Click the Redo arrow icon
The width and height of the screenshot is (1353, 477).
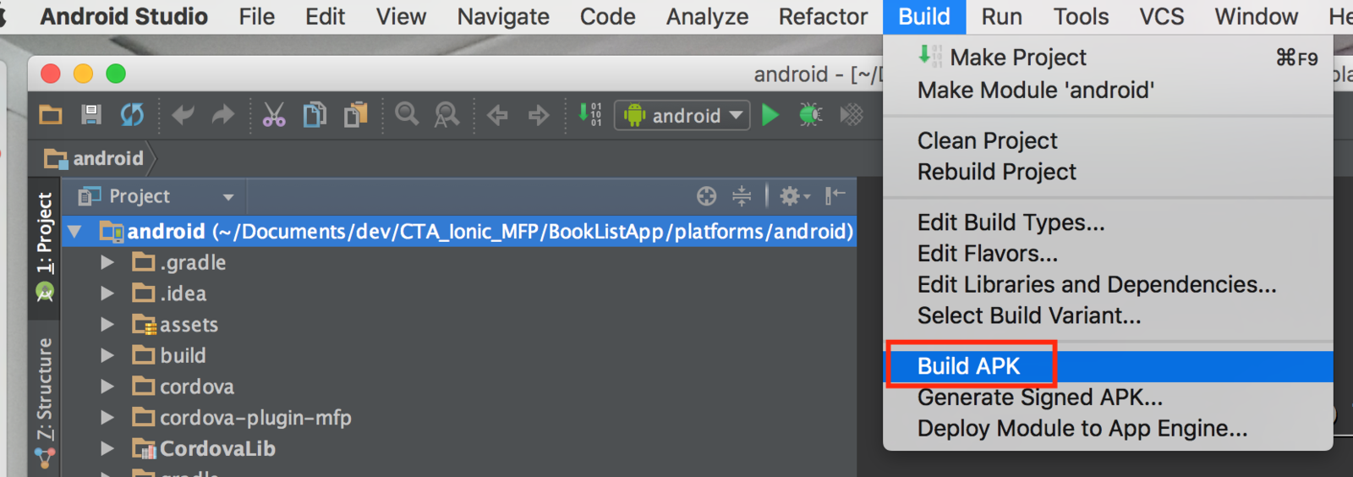click(x=223, y=114)
